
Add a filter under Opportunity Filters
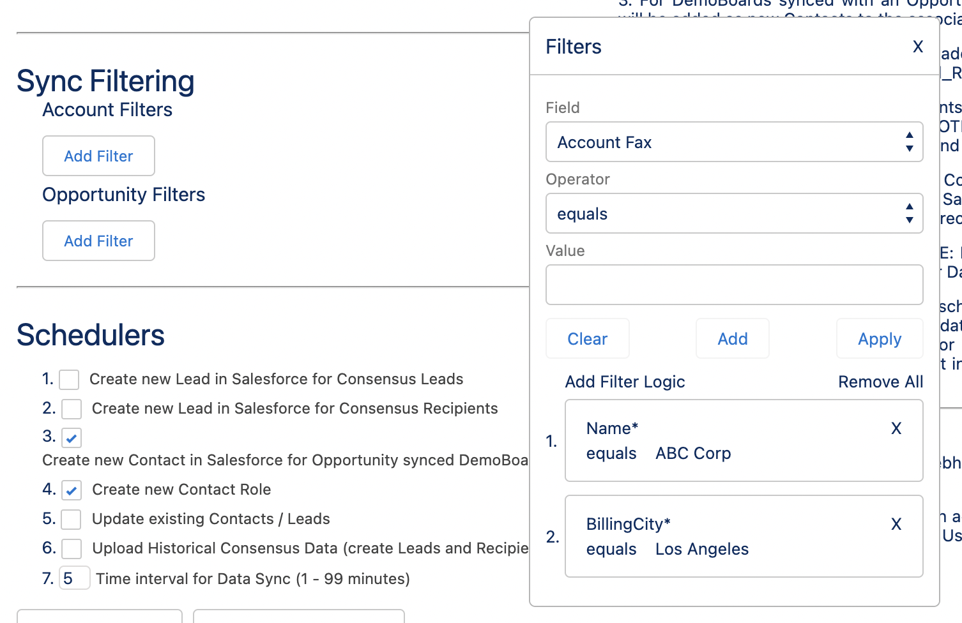coord(98,241)
